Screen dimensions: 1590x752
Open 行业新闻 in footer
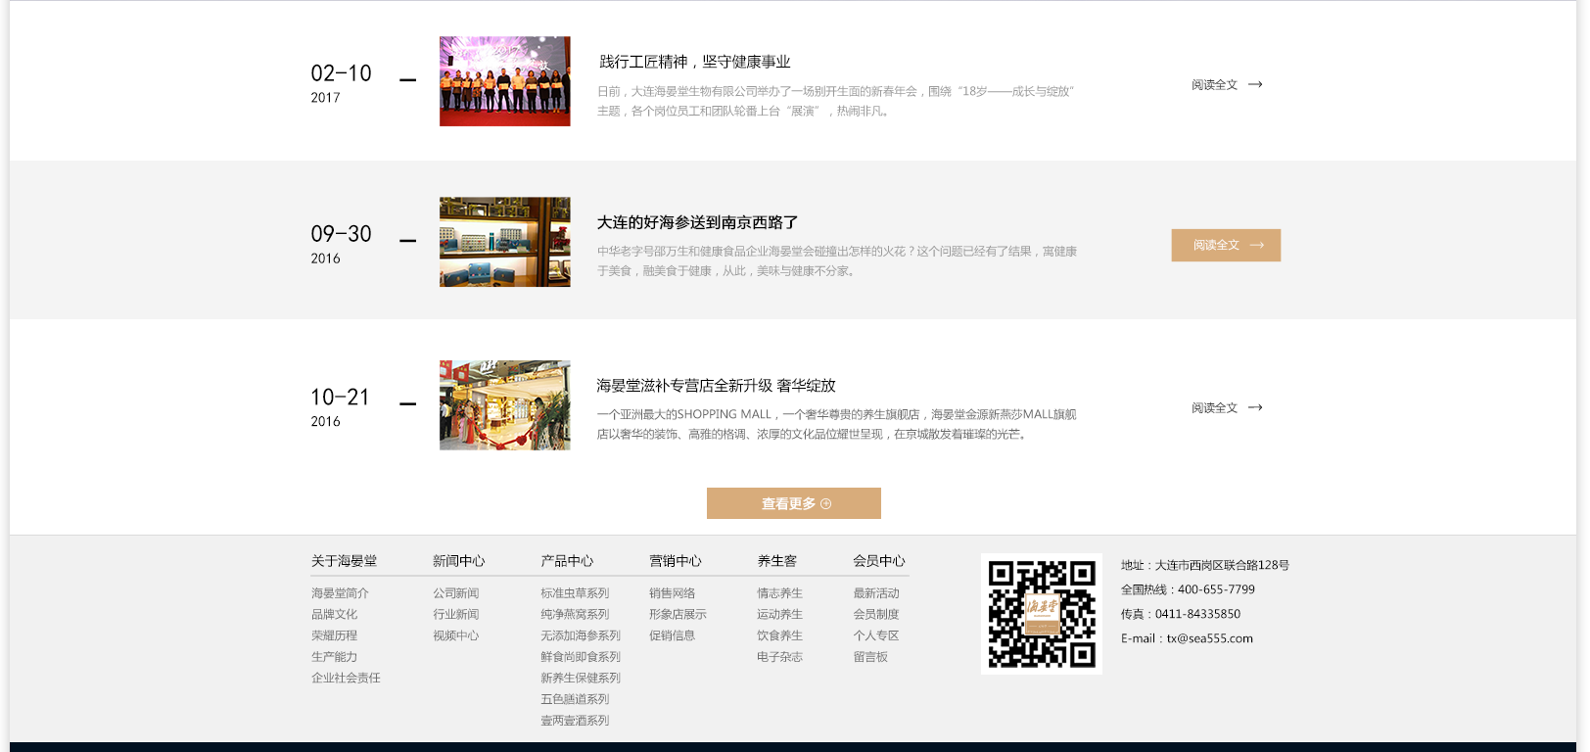455,614
